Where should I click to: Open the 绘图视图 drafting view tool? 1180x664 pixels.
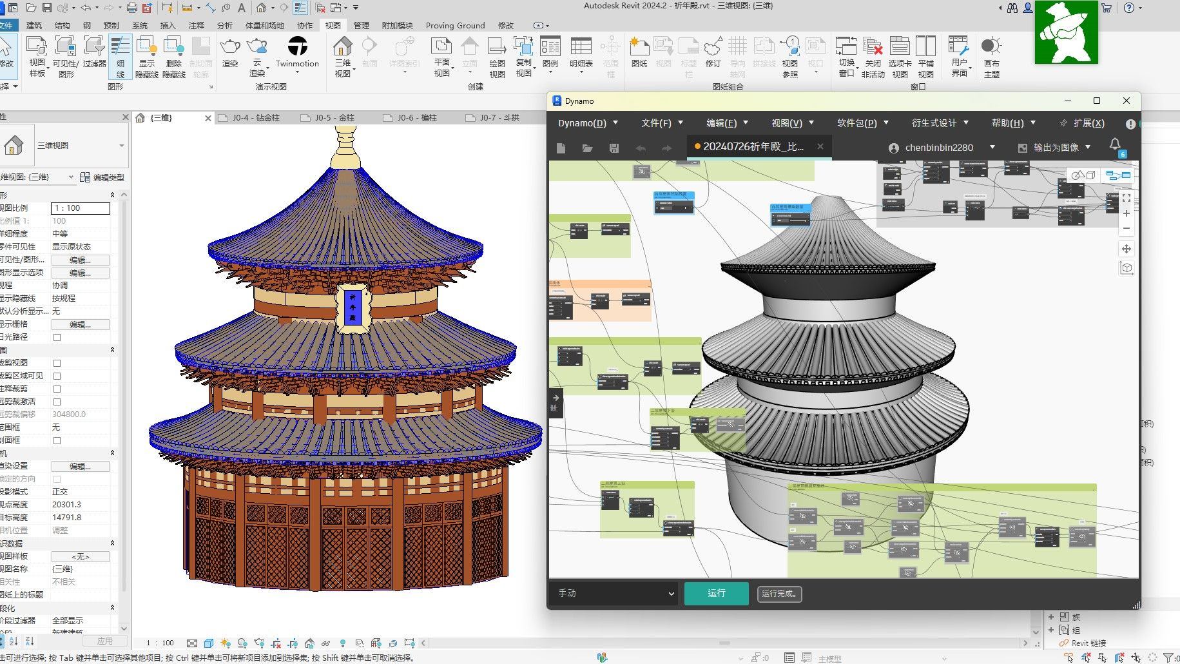[x=497, y=57]
